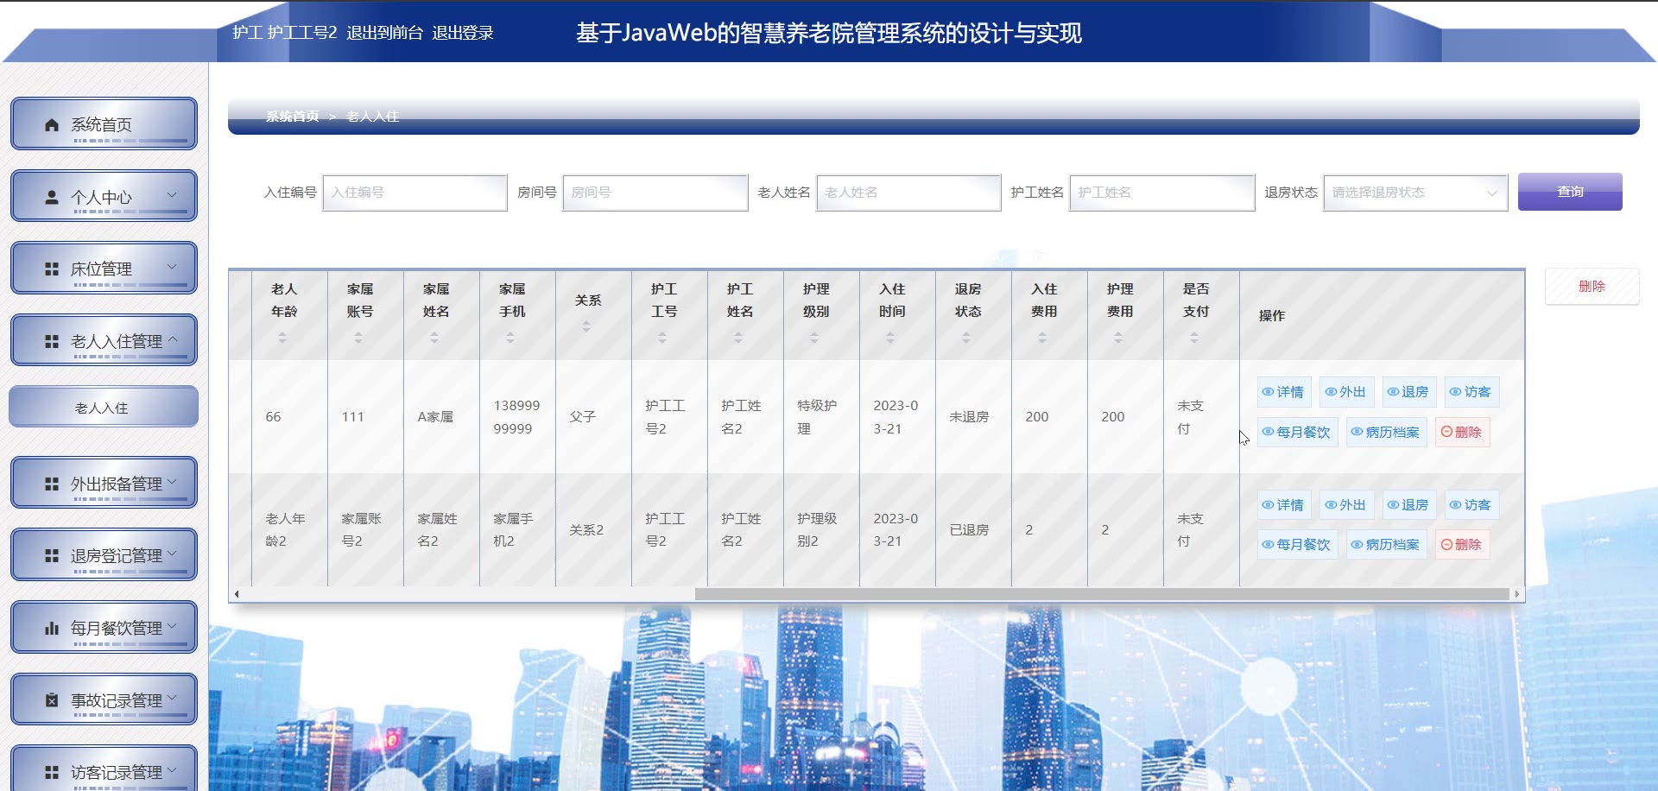Click the person icon in 个人中心
The height and width of the screenshot is (791, 1658).
point(52,198)
